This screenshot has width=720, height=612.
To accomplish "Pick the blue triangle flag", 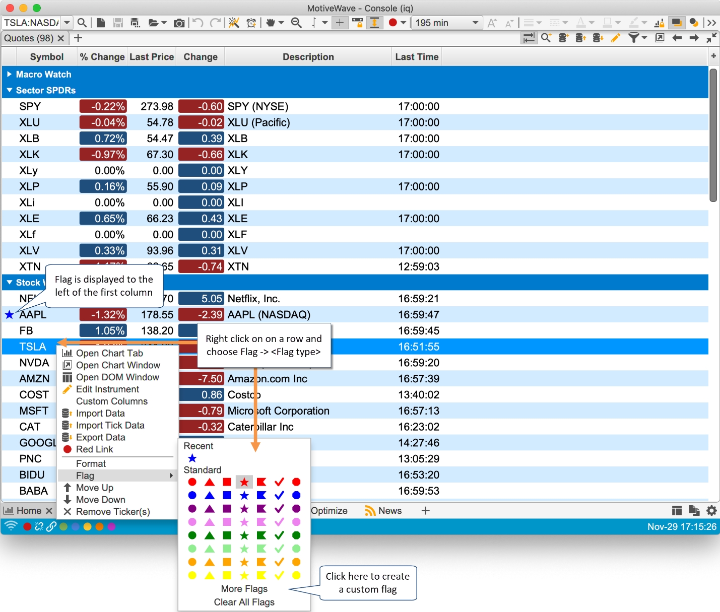I will (210, 495).
